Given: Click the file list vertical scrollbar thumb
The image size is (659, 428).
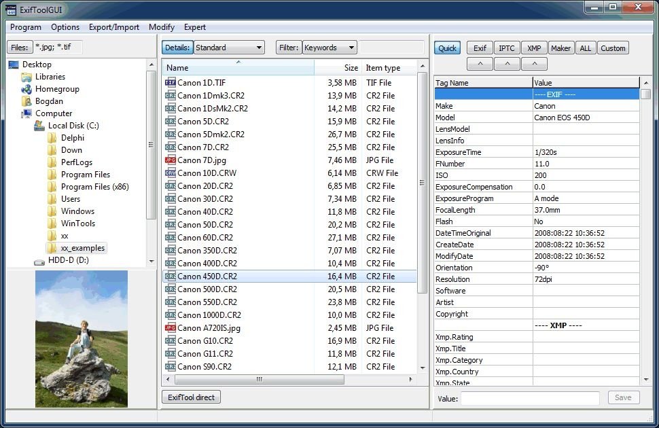Looking at the screenshot, I should coord(423,183).
